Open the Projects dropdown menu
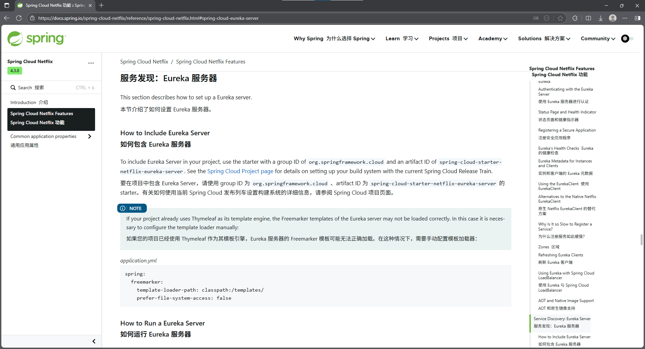Image resolution: width=645 pixels, height=349 pixels. 448,39
